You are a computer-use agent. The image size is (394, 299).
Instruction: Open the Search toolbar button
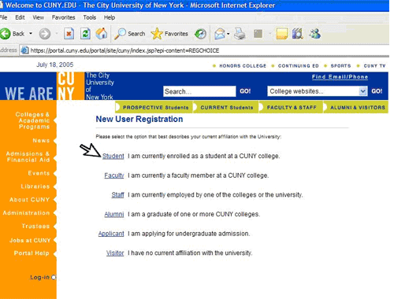pyautogui.click(x=130, y=34)
